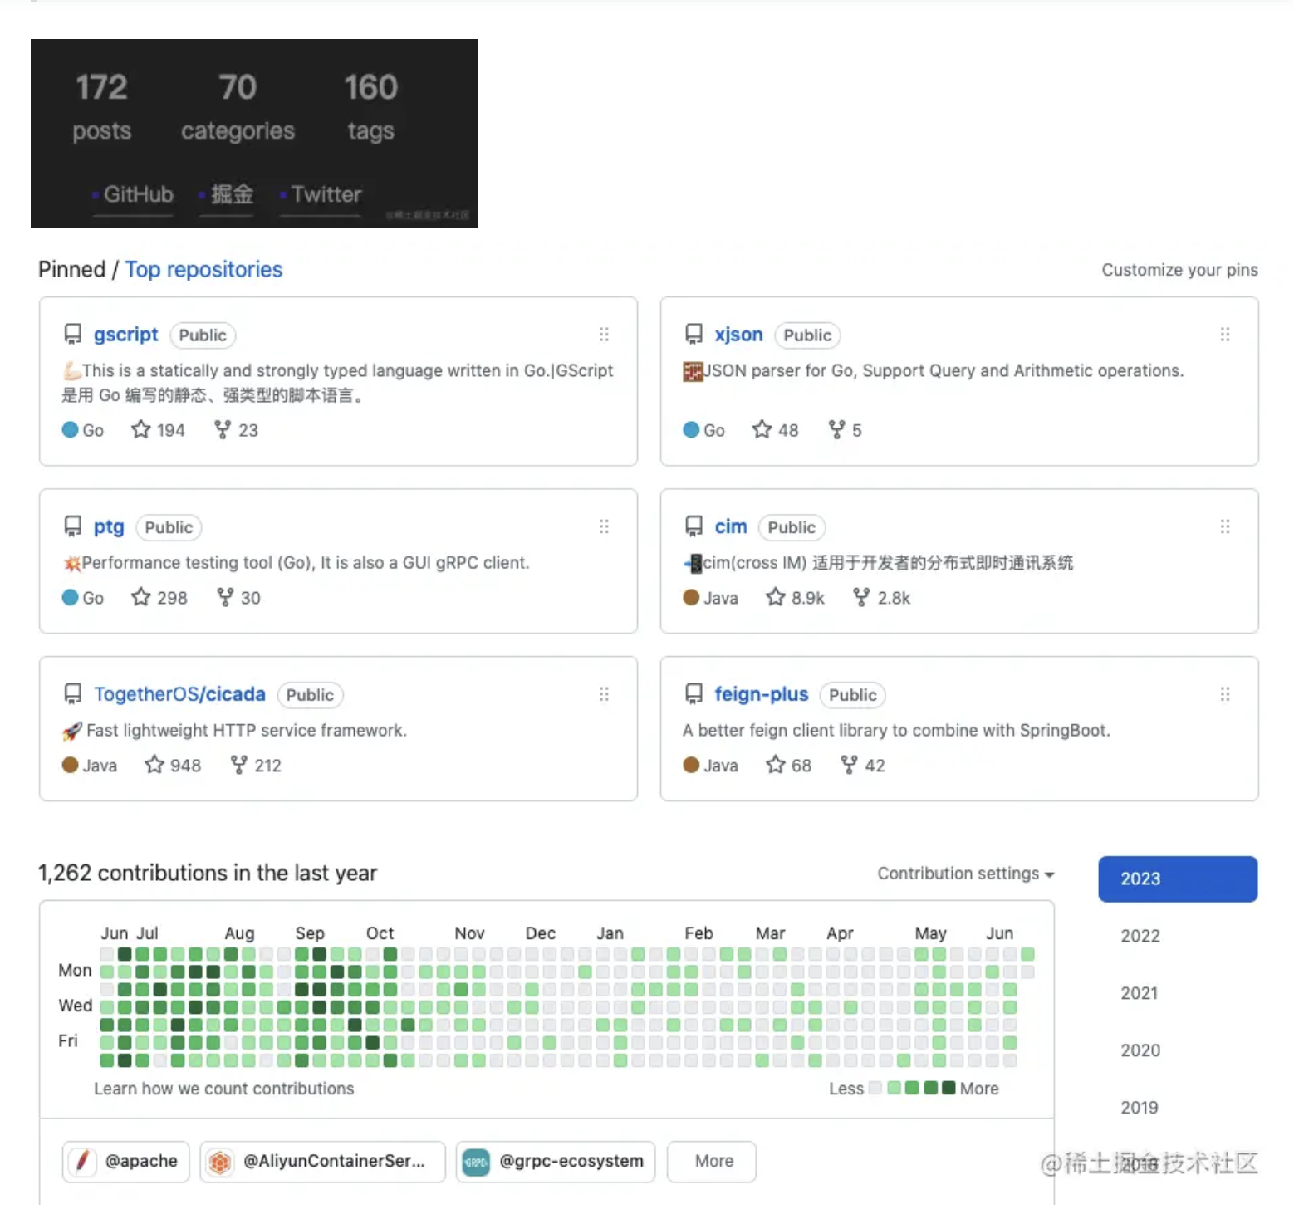The image size is (1294, 1214).
Task: Click the 160 tags counter
Action: point(370,108)
